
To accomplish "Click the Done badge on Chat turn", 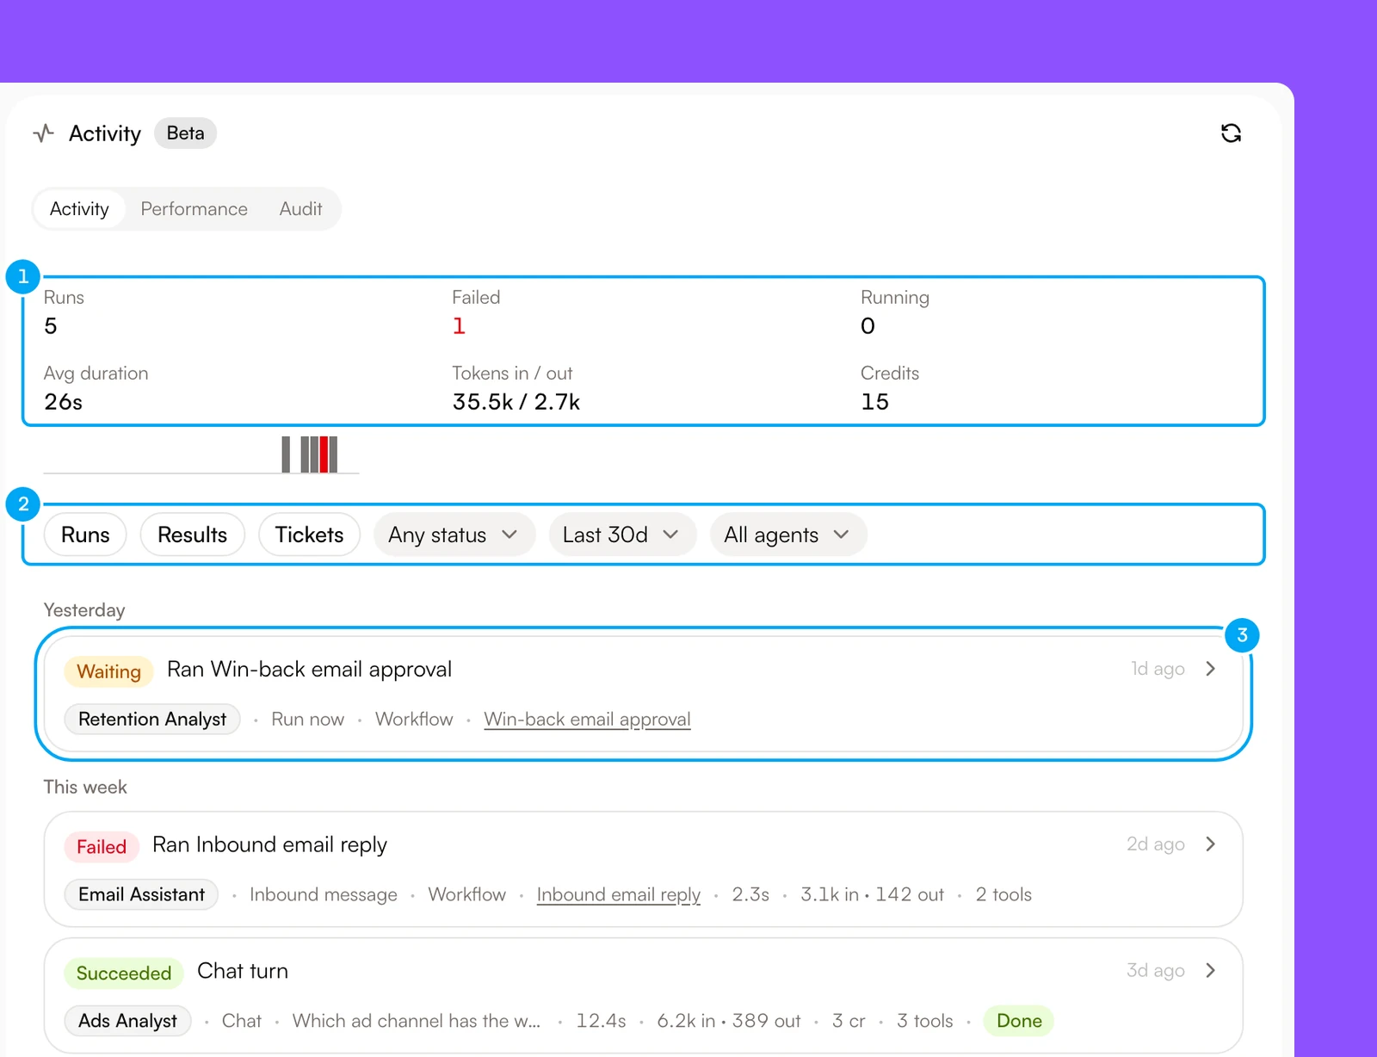I will click(x=1019, y=1021).
